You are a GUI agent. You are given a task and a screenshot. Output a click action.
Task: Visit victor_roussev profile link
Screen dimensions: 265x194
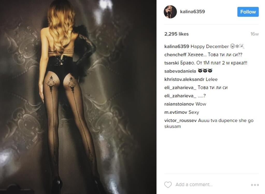[181, 120]
